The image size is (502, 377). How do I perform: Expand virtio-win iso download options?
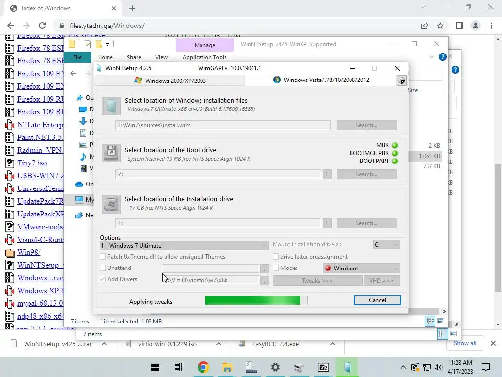click(219, 344)
